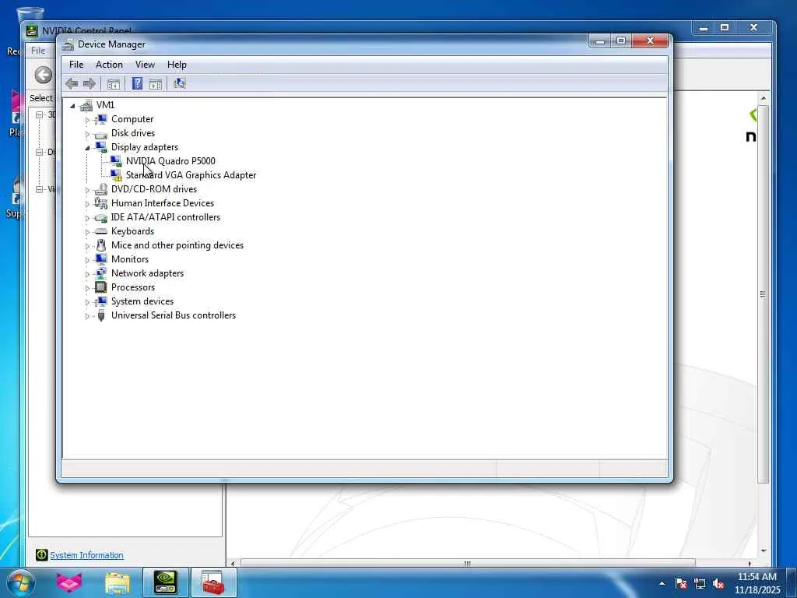Expand the Computer category

(x=87, y=120)
